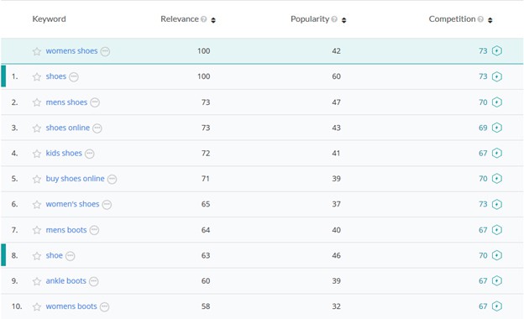Viewport: 524px width, 319px height.
Task: Open the 'womens boots' keyword link
Action: pos(71,306)
